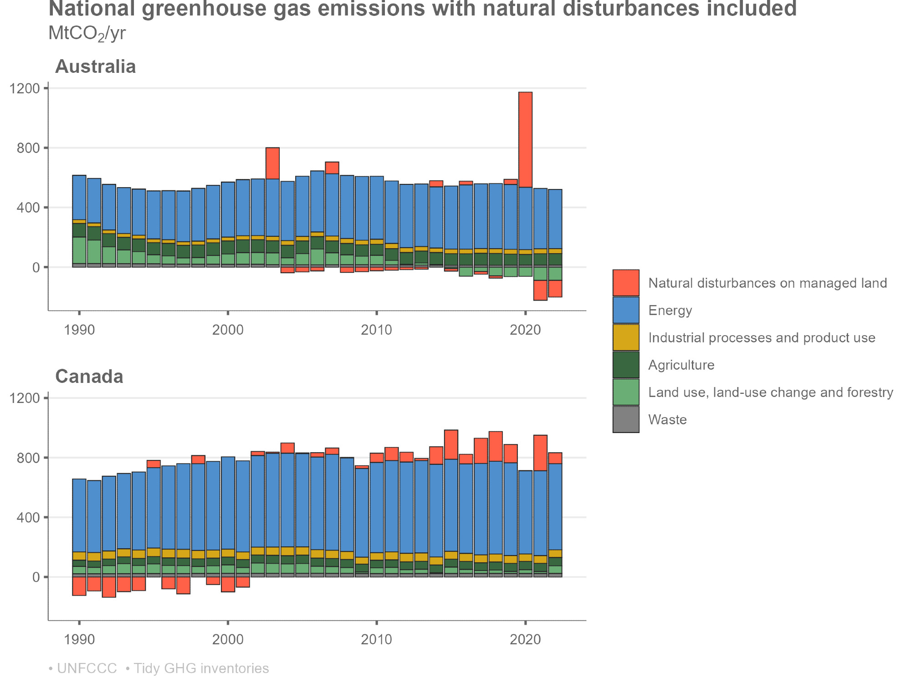Click the Australia y-axis label 800
This screenshot has width=911, height=683.
pos(29,148)
